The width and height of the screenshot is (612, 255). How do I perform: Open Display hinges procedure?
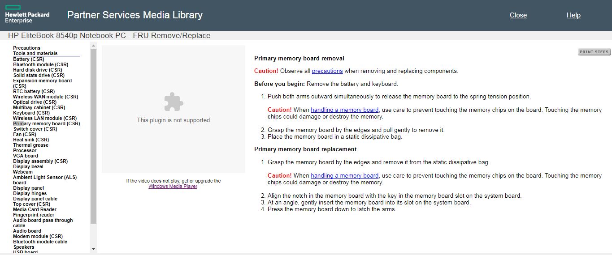click(30, 193)
